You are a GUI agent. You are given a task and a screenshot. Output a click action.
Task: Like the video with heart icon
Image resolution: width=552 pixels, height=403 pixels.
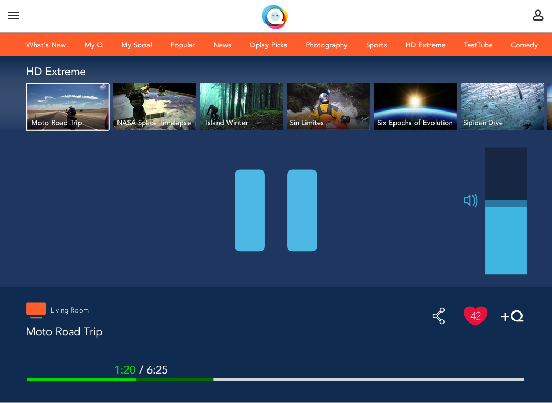point(475,316)
